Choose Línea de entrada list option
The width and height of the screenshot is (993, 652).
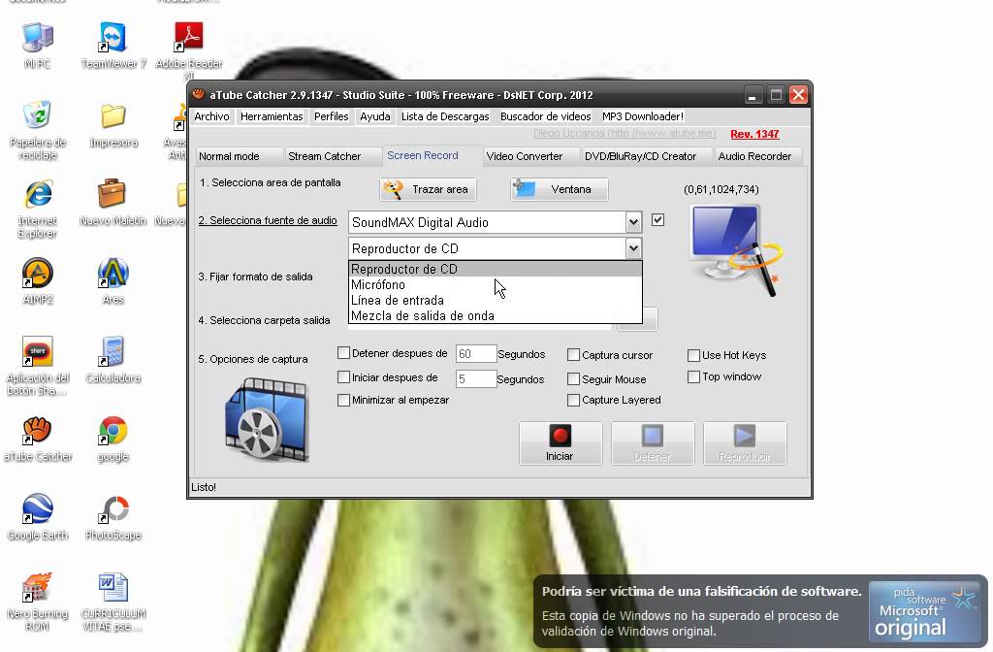496,300
